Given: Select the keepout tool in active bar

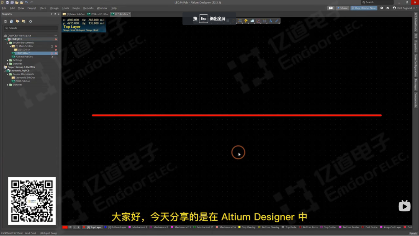Looking at the screenshot, I should pos(258,21).
